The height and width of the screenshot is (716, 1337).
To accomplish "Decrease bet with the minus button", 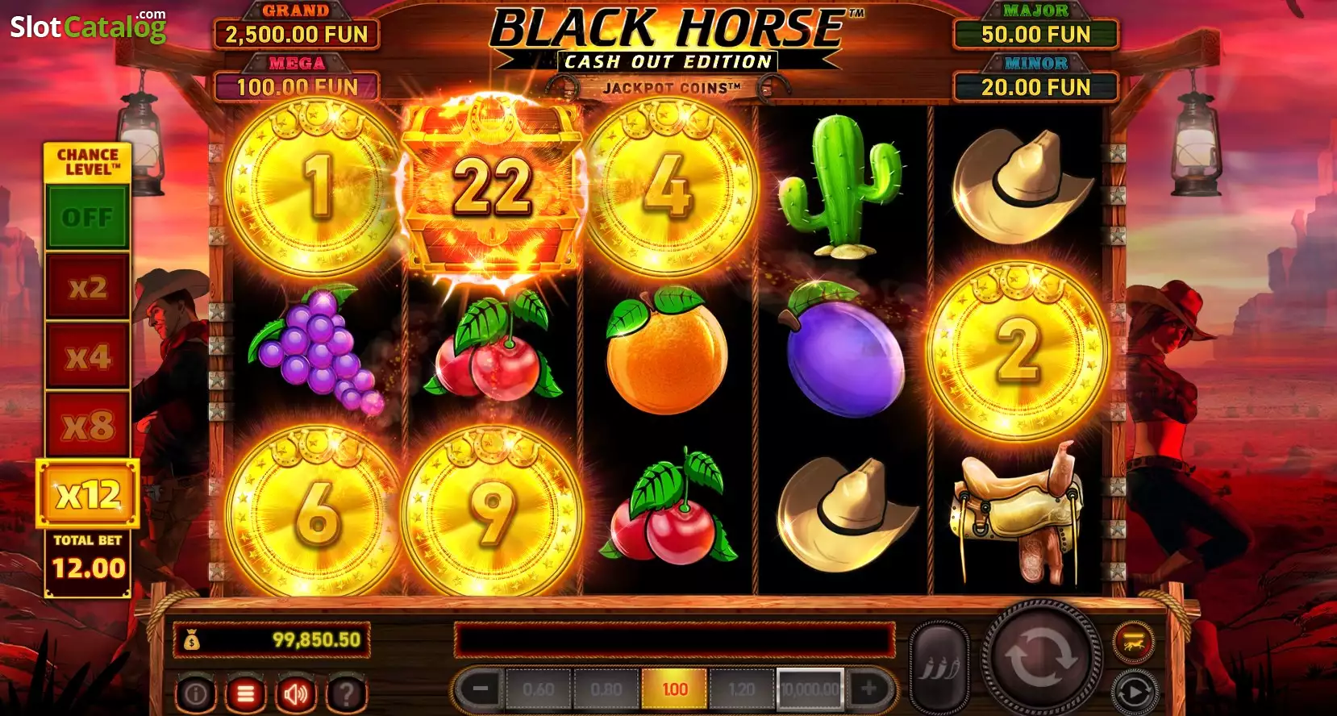I will 480,689.
